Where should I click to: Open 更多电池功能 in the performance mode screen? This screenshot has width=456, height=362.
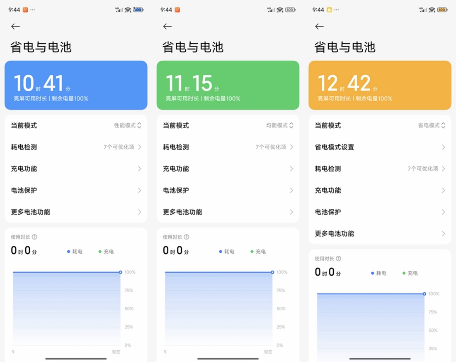point(76,212)
